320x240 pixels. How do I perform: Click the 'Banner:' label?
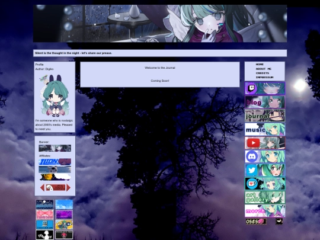click(x=44, y=142)
